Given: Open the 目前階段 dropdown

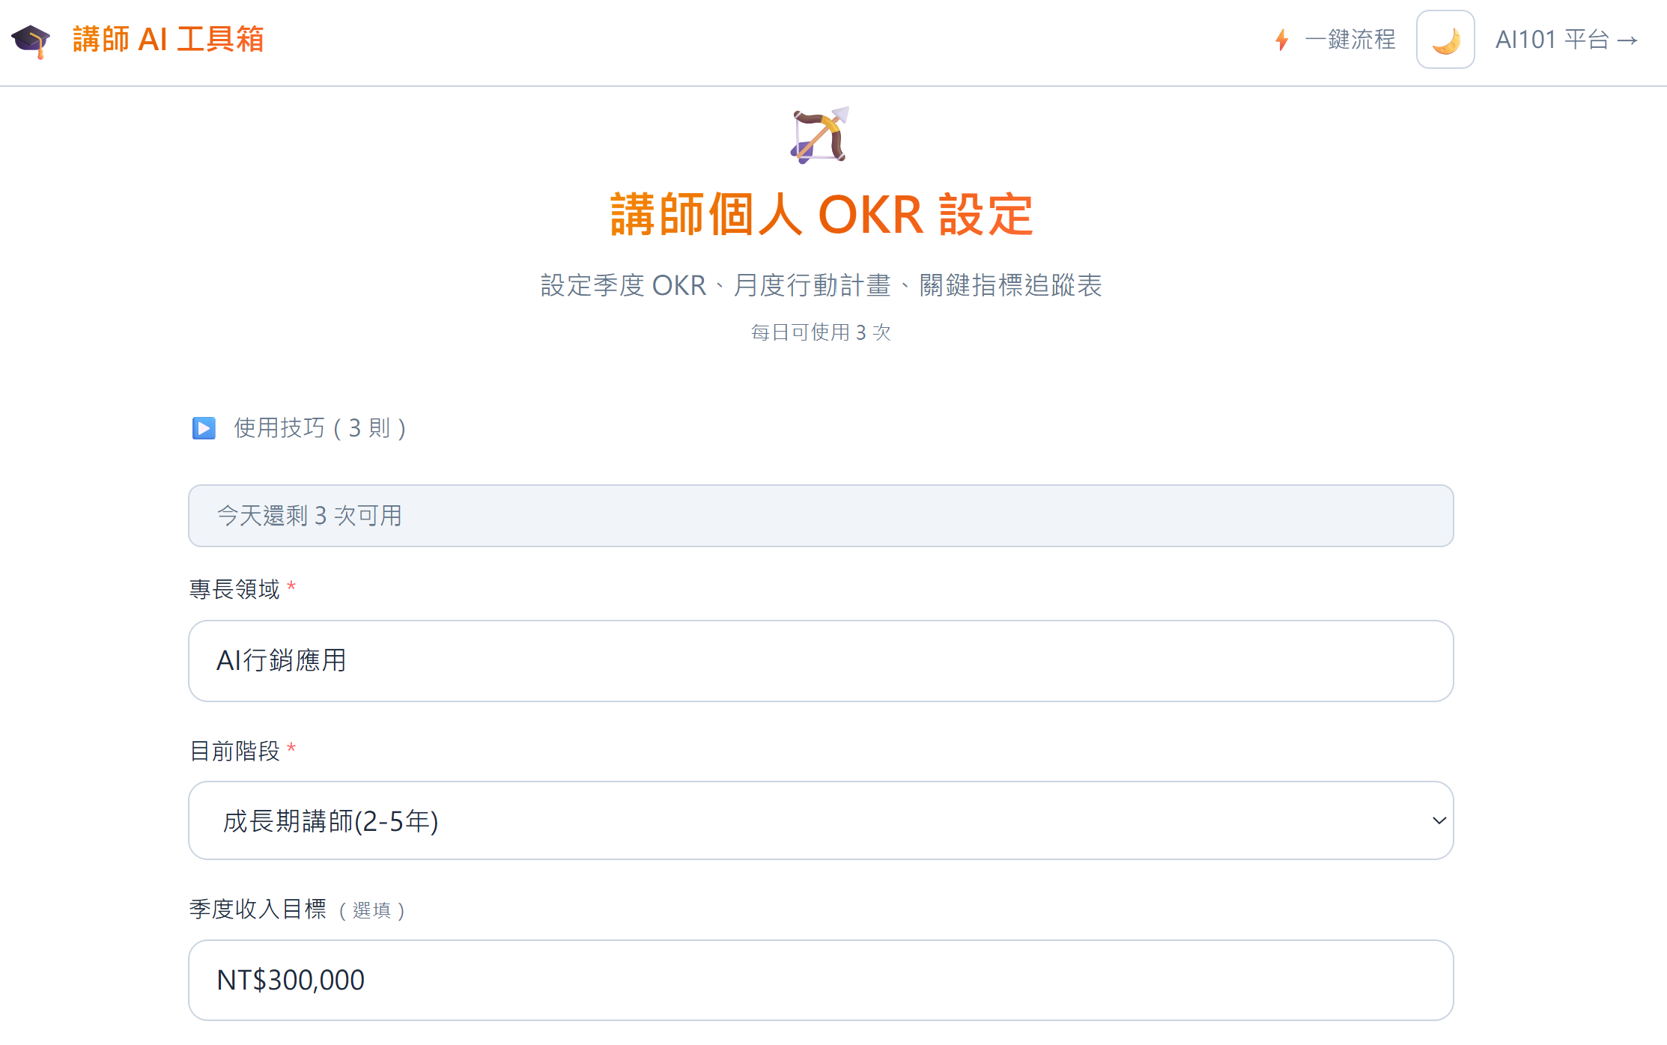Looking at the screenshot, I should pyautogui.click(x=820, y=820).
